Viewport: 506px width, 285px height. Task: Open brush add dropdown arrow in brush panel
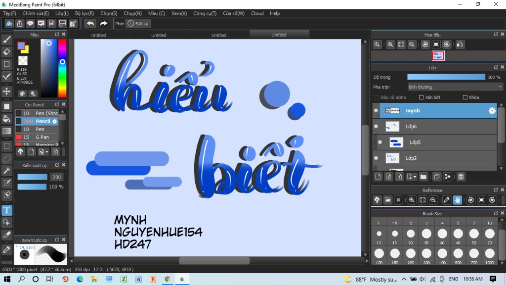pos(47,152)
